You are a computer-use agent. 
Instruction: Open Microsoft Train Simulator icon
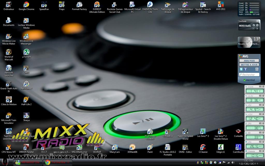point(9,118)
